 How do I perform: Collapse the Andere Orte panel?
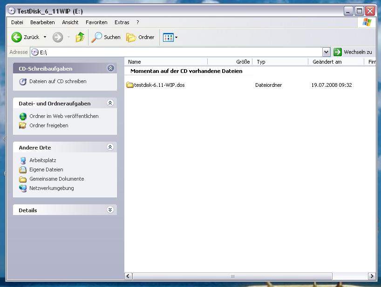point(110,147)
